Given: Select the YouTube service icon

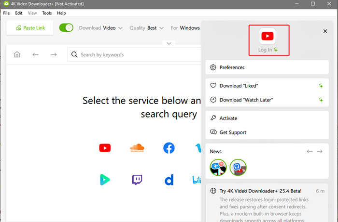Looking at the screenshot, I should pos(105,148).
